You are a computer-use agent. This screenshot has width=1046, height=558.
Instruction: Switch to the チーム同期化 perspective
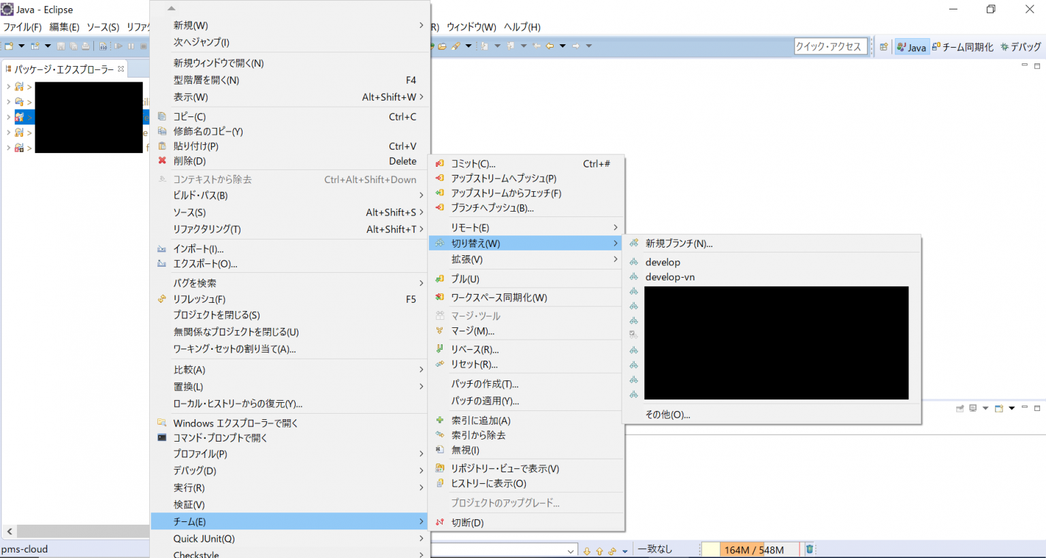[x=962, y=47]
